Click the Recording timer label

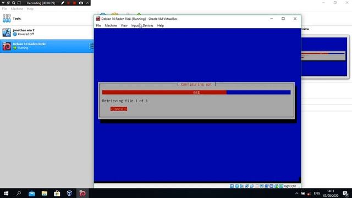pos(41,3)
